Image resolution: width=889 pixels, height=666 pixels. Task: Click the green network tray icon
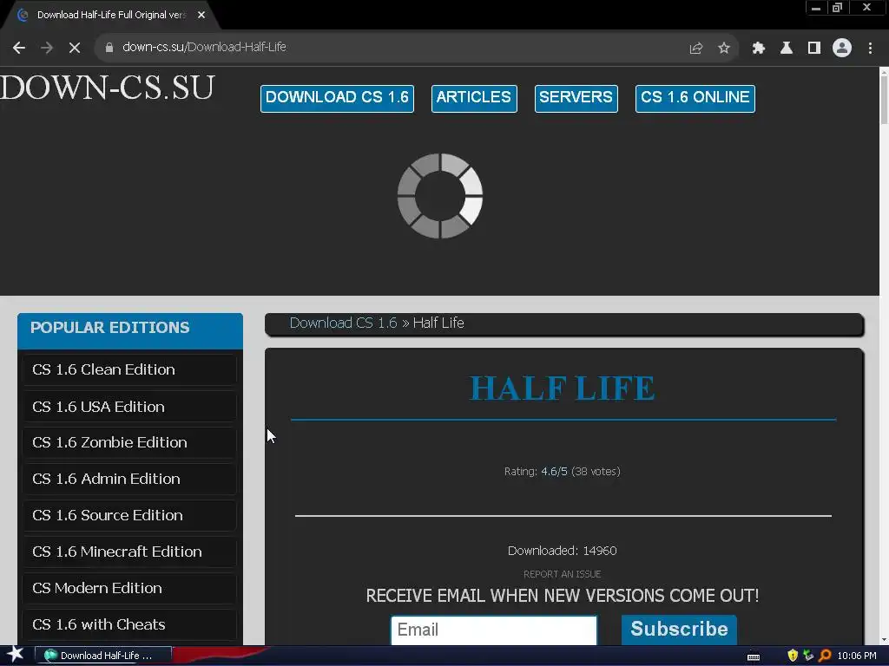(808, 656)
